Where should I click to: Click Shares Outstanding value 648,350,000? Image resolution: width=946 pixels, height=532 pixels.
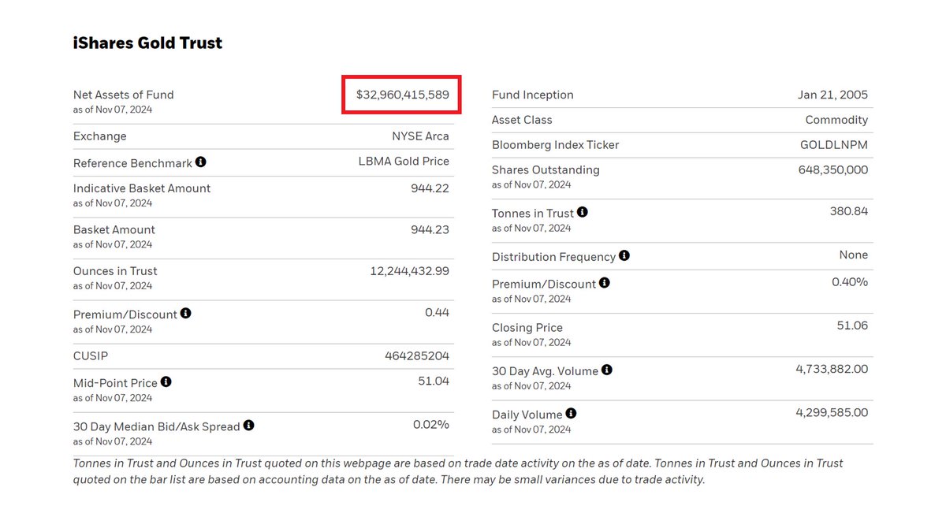833,169
